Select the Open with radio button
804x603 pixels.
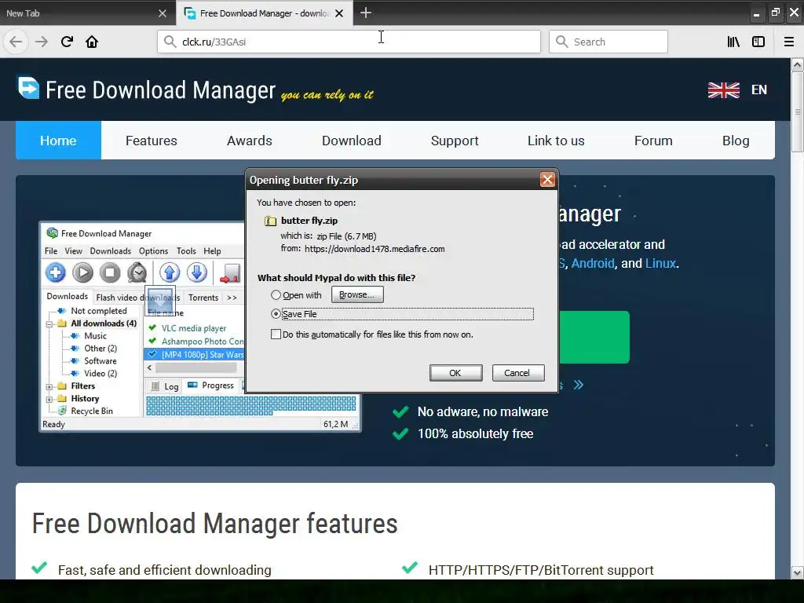point(276,295)
